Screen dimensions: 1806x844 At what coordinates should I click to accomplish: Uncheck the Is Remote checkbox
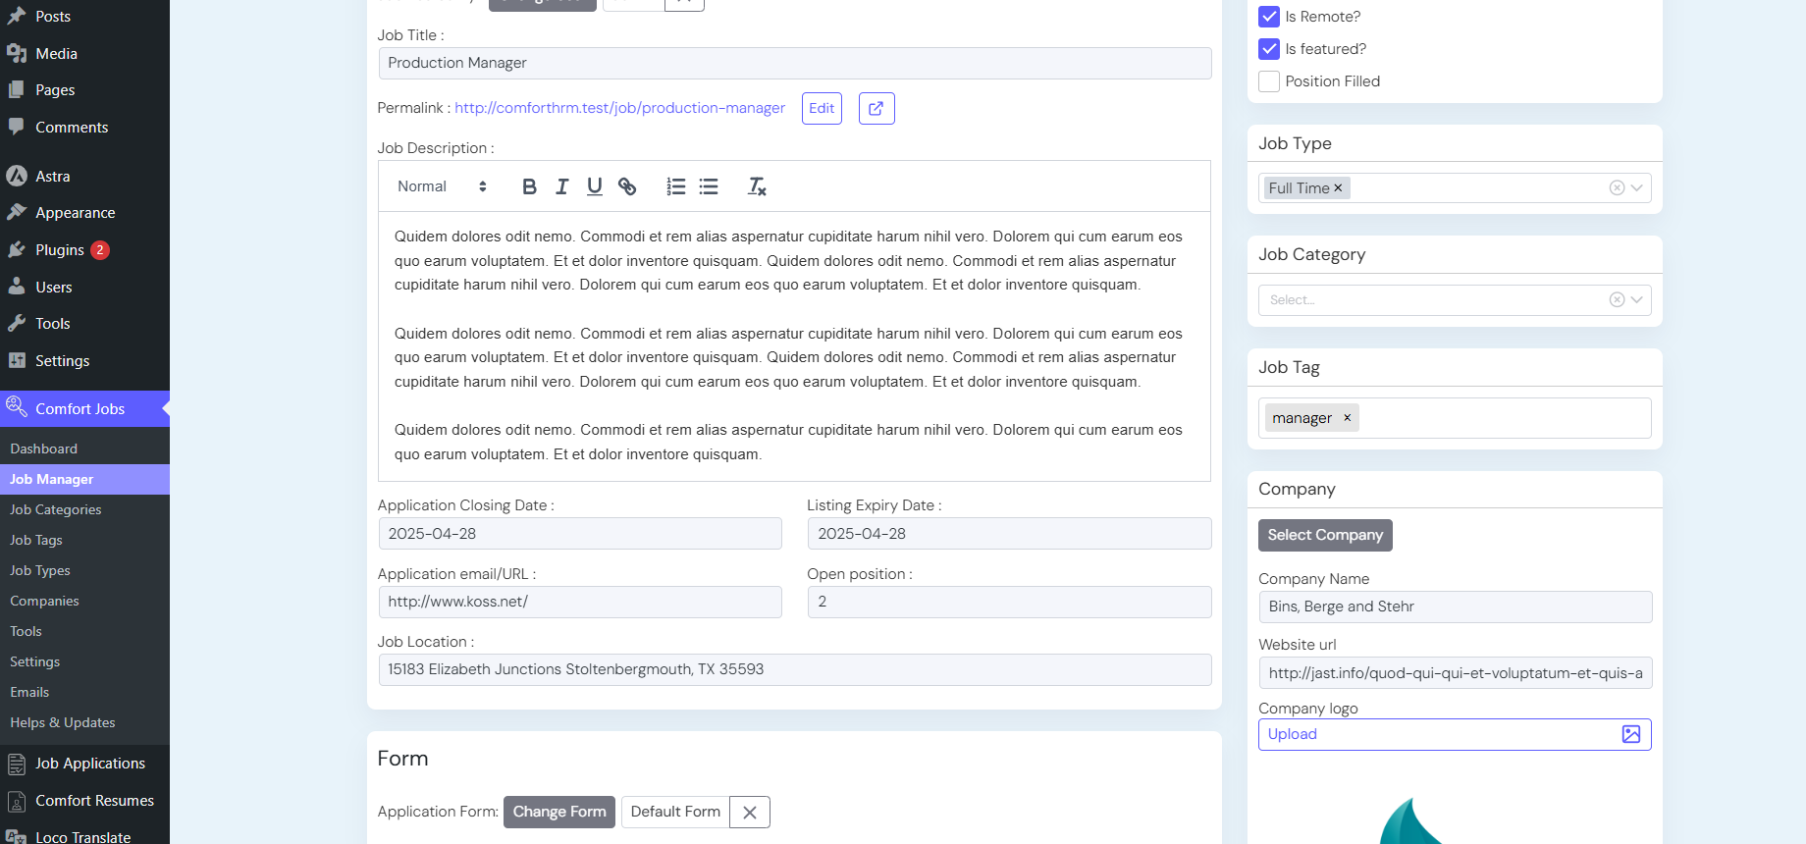pyautogui.click(x=1269, y=17)
